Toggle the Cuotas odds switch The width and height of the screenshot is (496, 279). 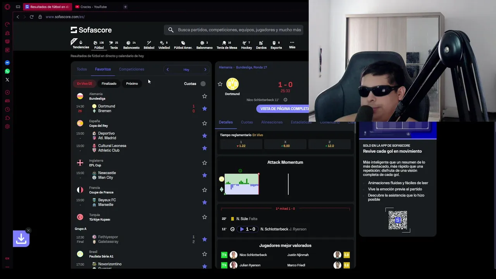(203, 84)
